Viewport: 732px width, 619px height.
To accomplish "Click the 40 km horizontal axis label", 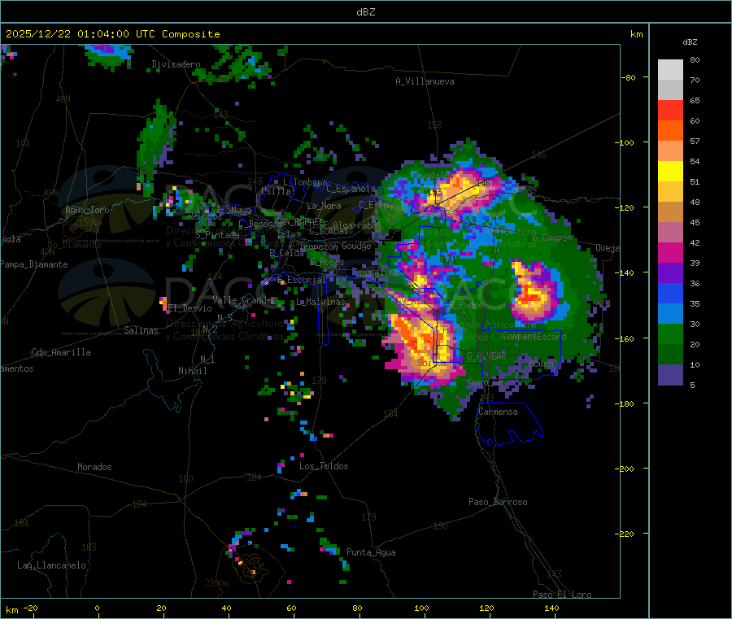I will [226, 608].
